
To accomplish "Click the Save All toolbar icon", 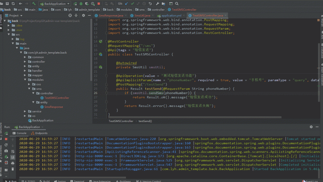I will coord(7,4).
